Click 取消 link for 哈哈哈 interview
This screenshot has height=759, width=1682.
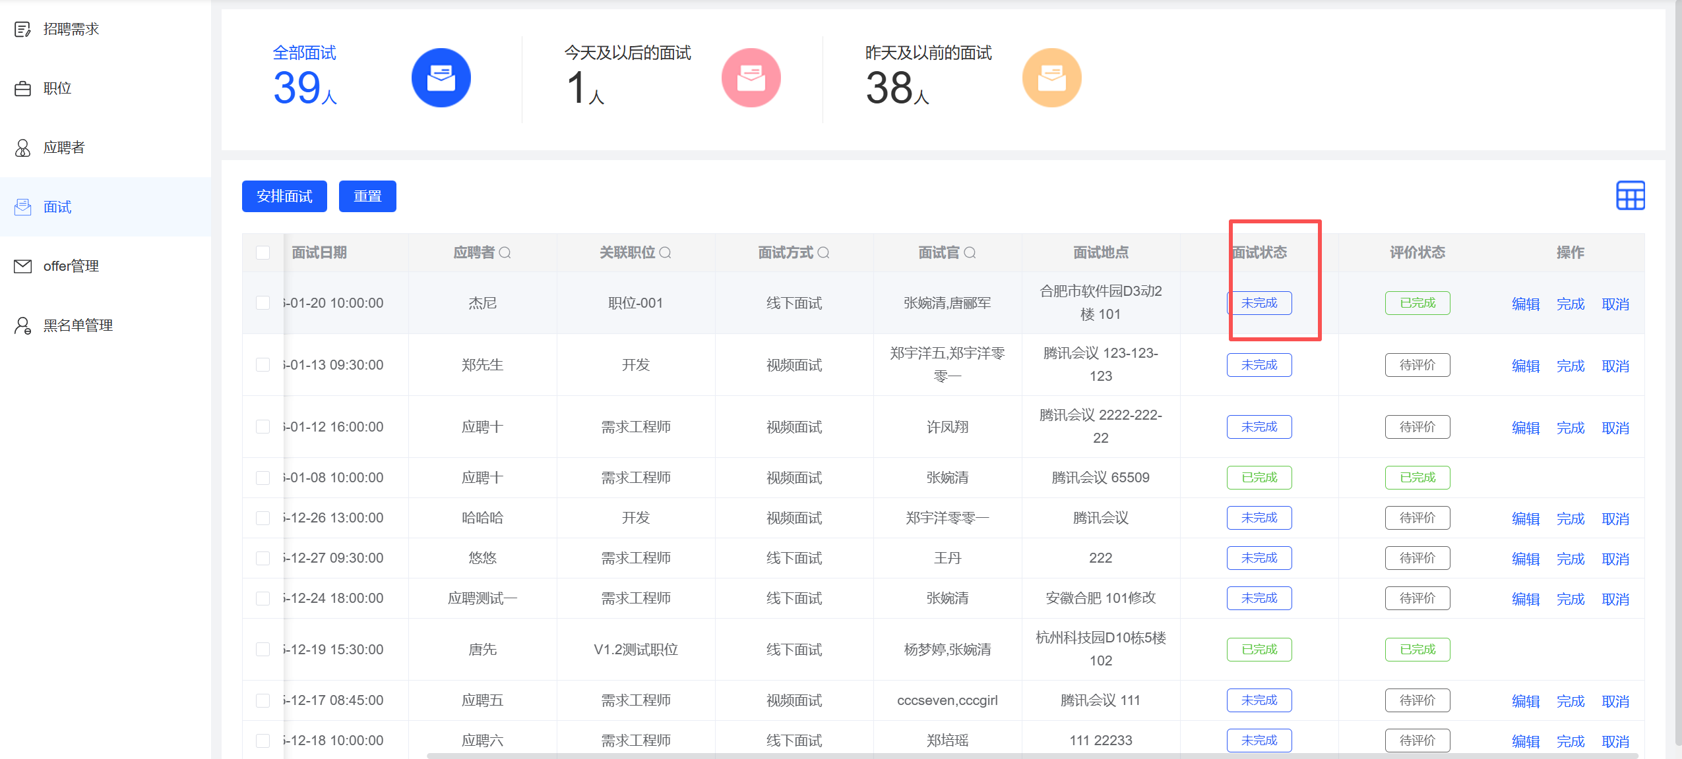[1615, 519]
